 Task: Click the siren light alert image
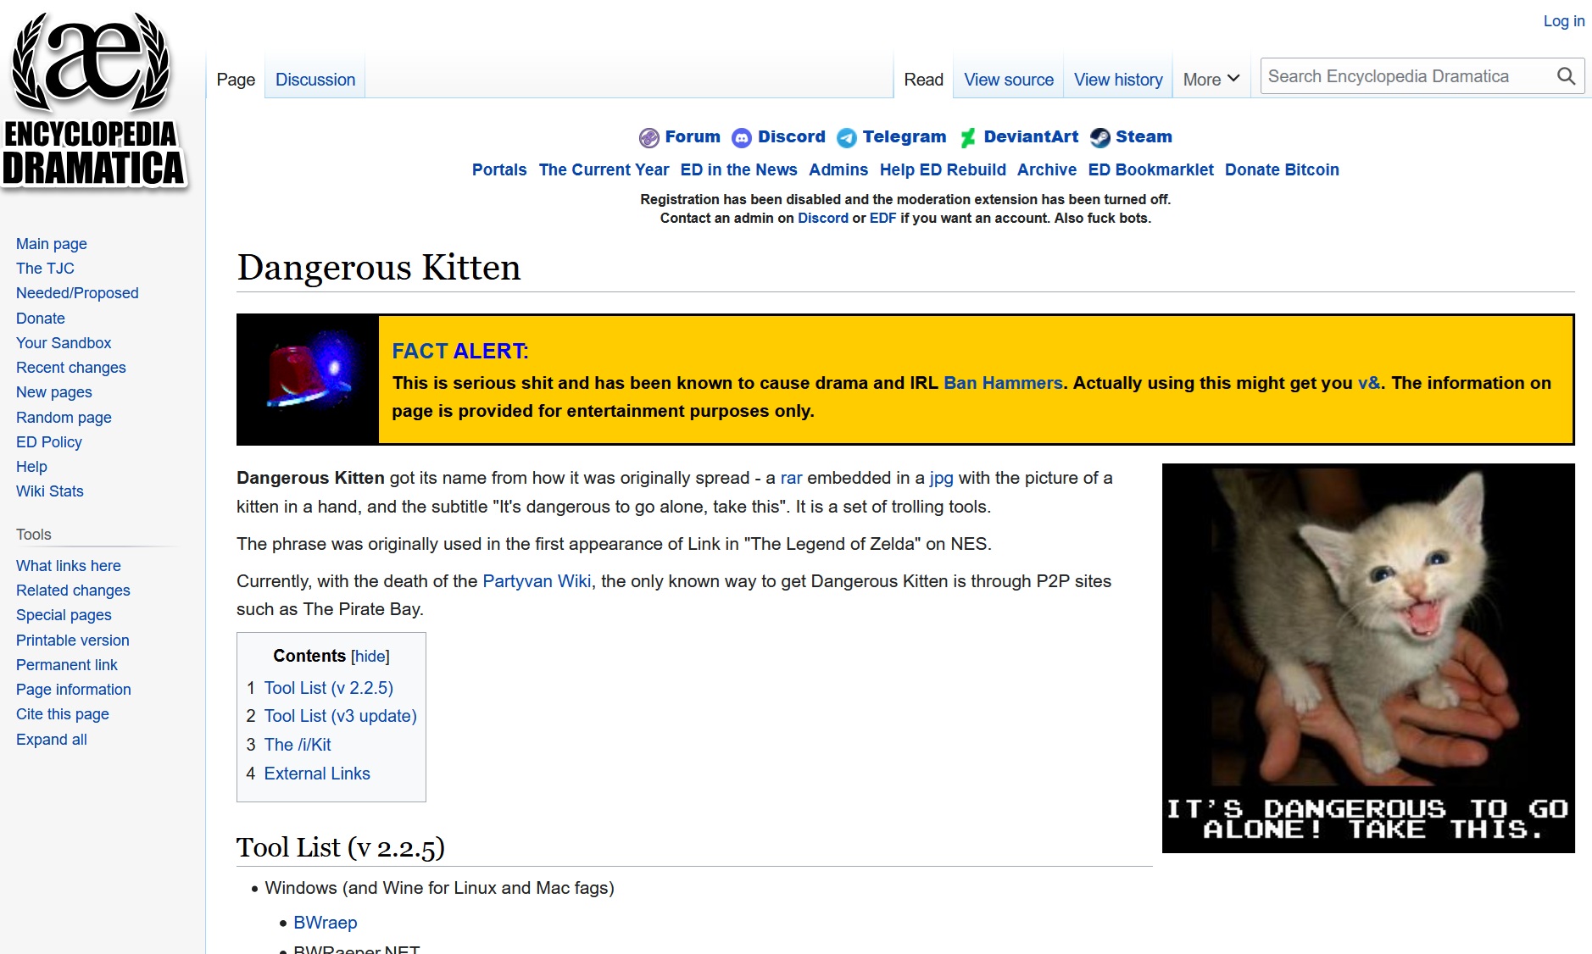[x=308, y=380]
